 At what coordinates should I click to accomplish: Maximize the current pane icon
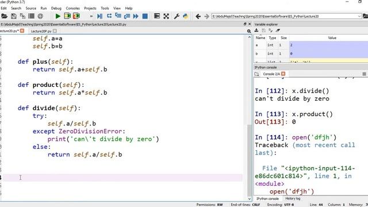pos(157,16)
